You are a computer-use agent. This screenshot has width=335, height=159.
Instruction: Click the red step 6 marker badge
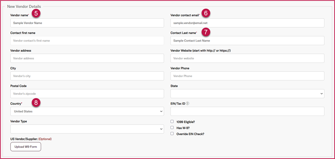206,13
